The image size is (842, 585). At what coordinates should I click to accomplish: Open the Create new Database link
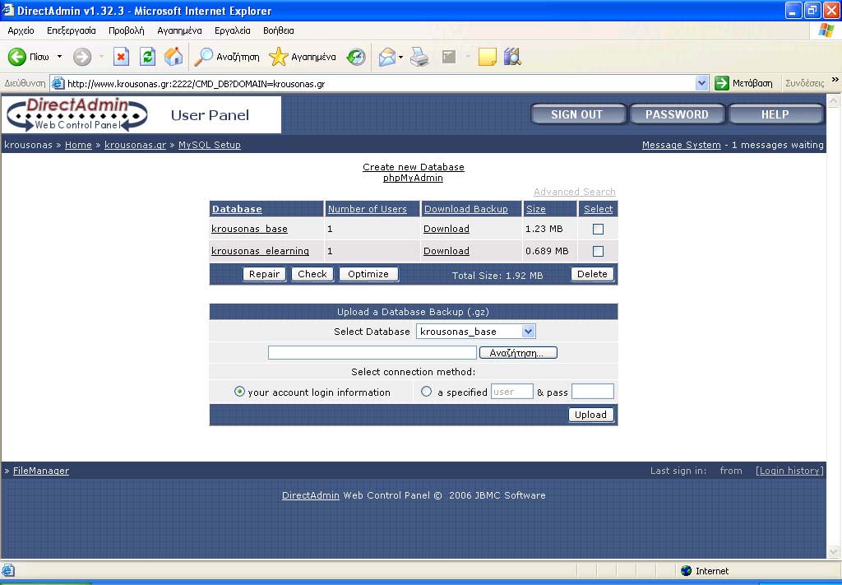tap(414, 167)
